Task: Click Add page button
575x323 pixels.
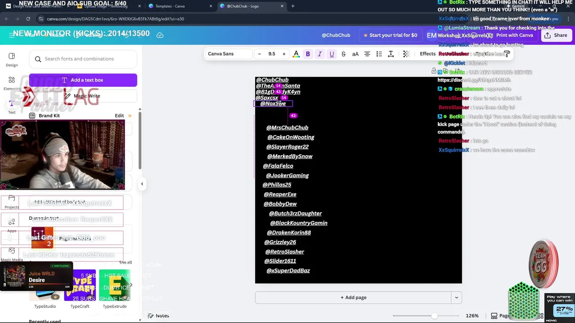Action: 353,297
